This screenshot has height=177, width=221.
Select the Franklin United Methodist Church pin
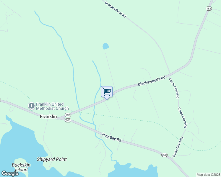pos(31,106)
